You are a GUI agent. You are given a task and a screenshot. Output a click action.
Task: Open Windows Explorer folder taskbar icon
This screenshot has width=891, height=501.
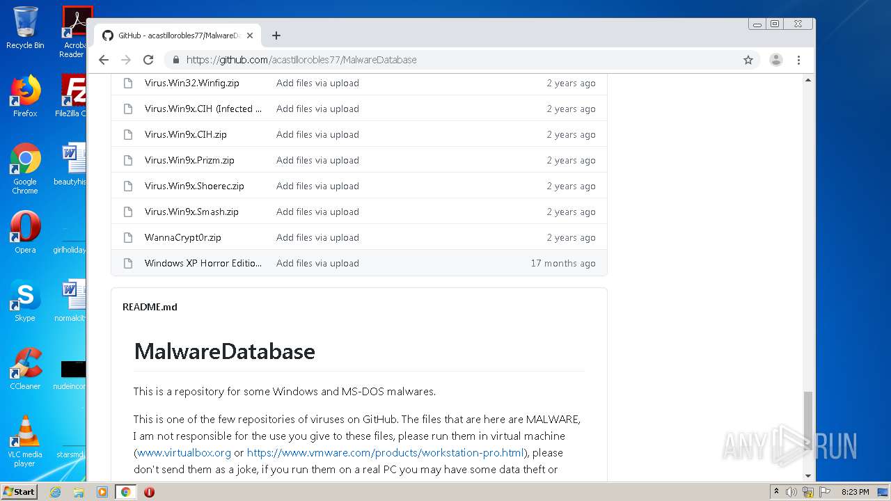tap(79, 492)
